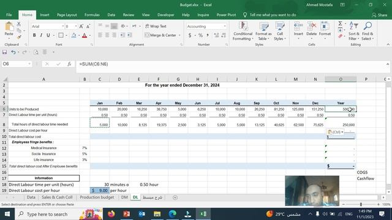This screenshot has height=220, width=392.
Task: Apply Percent Style
Action: pos(200,35)
